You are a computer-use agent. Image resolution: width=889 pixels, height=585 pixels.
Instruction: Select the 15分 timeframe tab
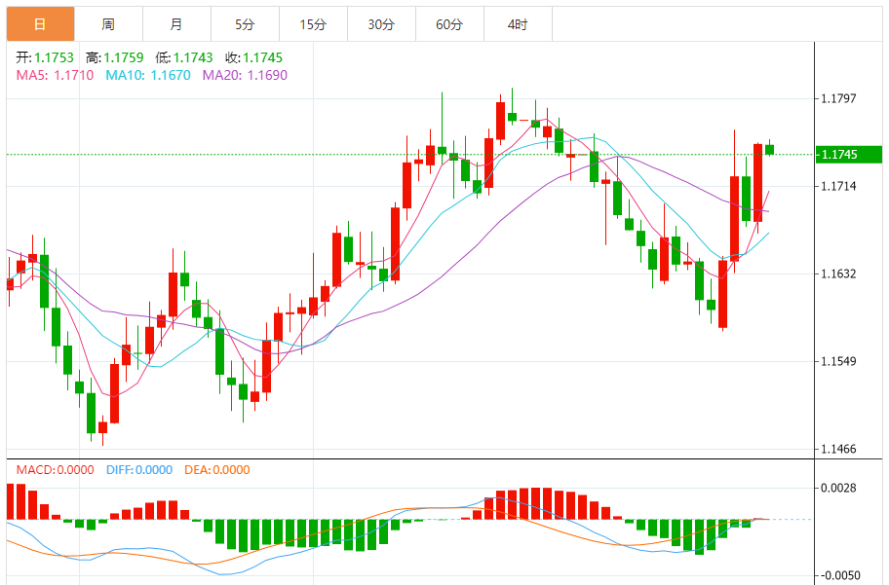[x=312, y=24]
